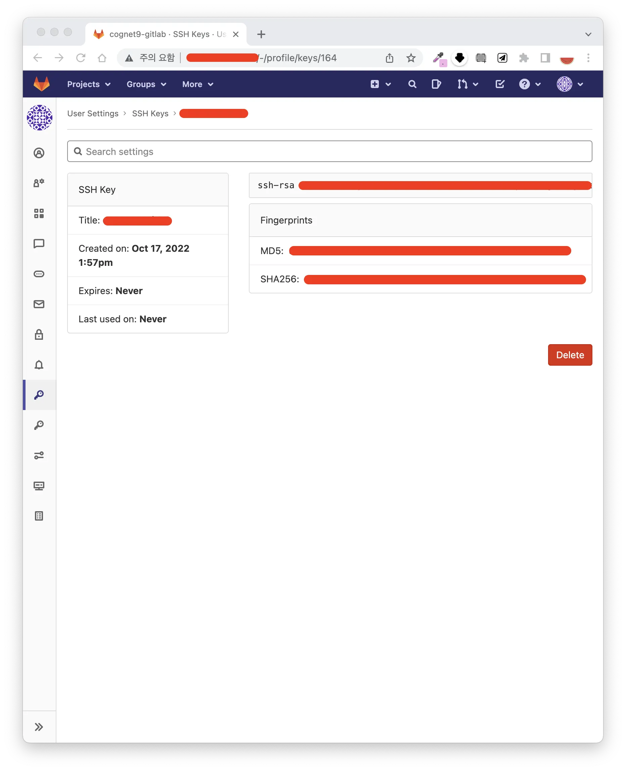626x771 pixels.
Task: Click the Title: label
Action: coord(89,220)
